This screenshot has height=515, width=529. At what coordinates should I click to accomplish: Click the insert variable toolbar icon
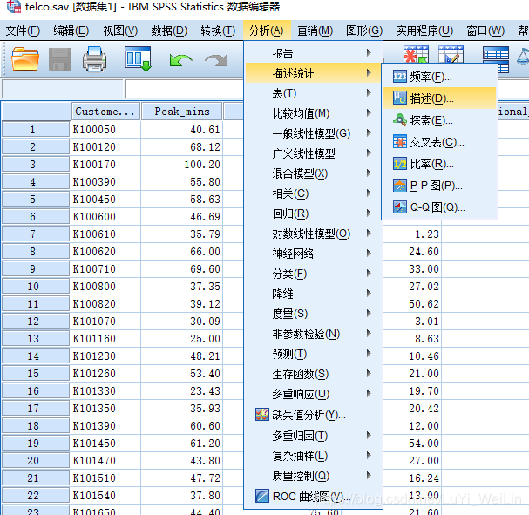(451, 54)
